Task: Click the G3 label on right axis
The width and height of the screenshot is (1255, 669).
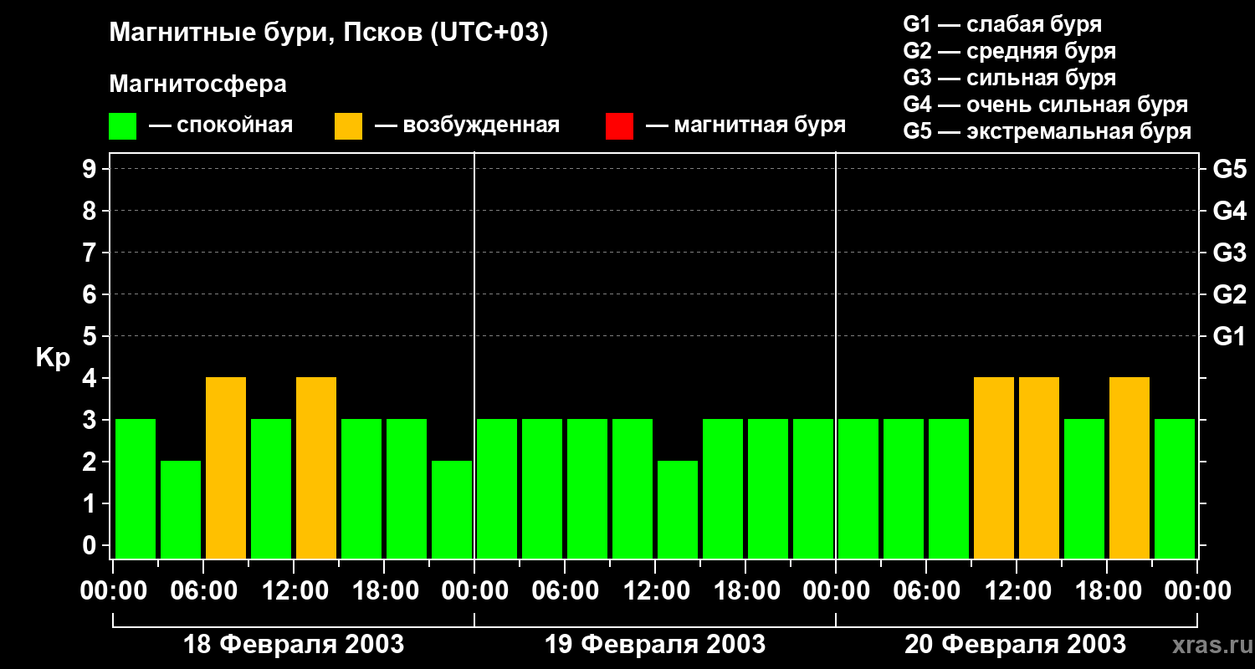Action: pyautogui.click(x=1229, y=253)
